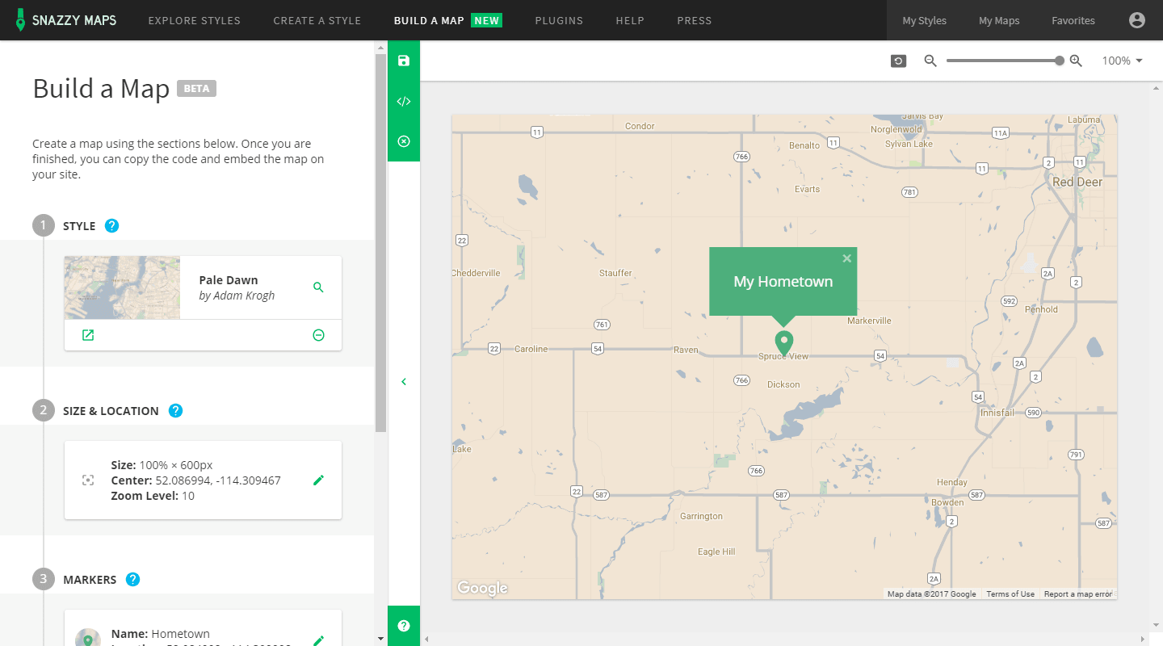Image resolution: width=1163 pixels, height=646 pixels.
Task: Click the sidebar scrollbar down arrow
Action: [380, 639]
